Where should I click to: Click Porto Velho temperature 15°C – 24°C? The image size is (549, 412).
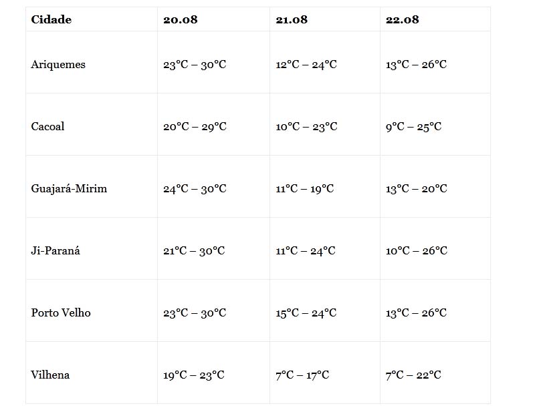[306, 313]
